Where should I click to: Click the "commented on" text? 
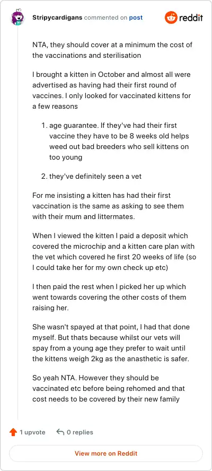[x=105, y=18]
